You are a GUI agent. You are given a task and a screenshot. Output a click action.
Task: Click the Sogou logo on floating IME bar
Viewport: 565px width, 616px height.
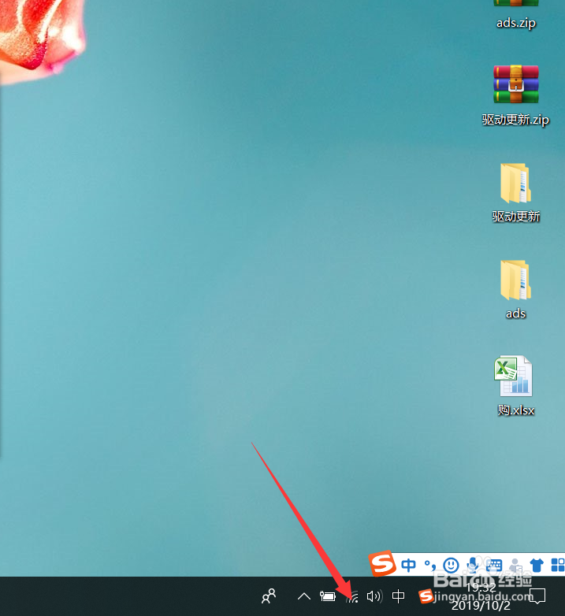pos(382,563)
